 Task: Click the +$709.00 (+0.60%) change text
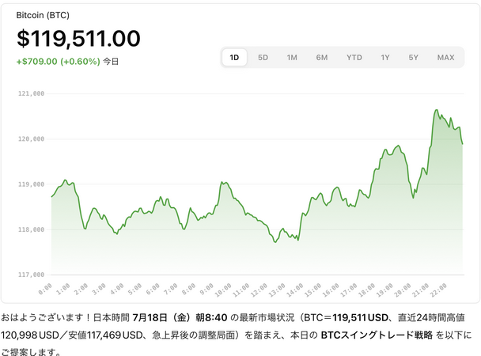pos(59,62)
